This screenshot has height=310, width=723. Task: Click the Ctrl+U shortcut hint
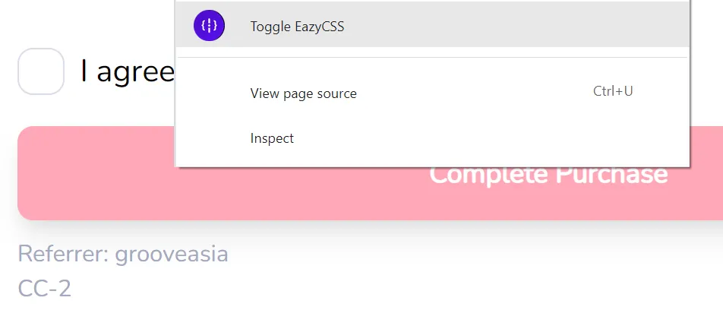coord(613,91)
